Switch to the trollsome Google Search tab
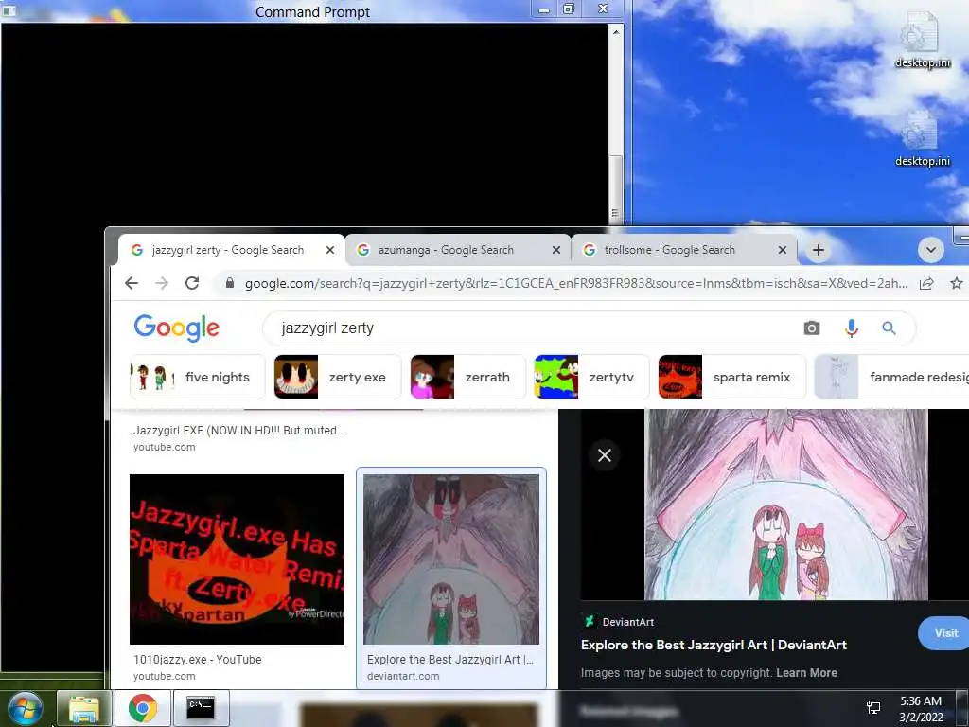969x727 pixels. 684,250
